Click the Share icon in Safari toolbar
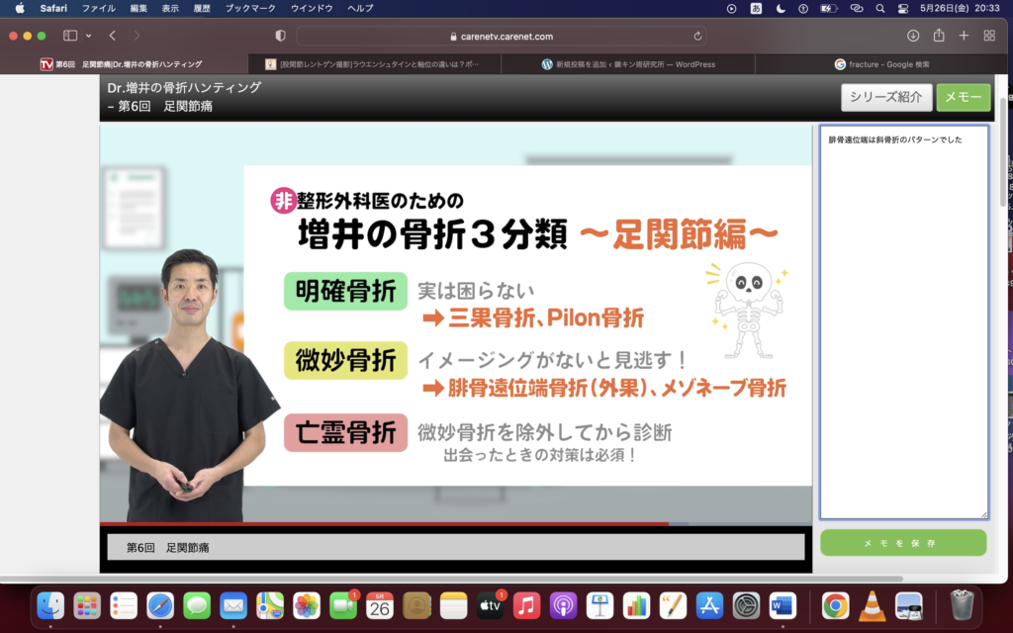1013x633 pixels. [x=938, y=36]
